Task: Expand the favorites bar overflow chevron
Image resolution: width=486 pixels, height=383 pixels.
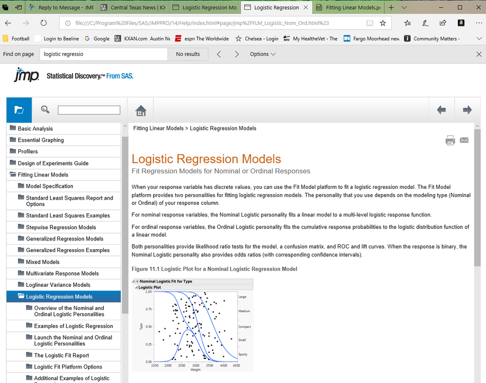Action: pyautogui.click(x=479, y=39)
